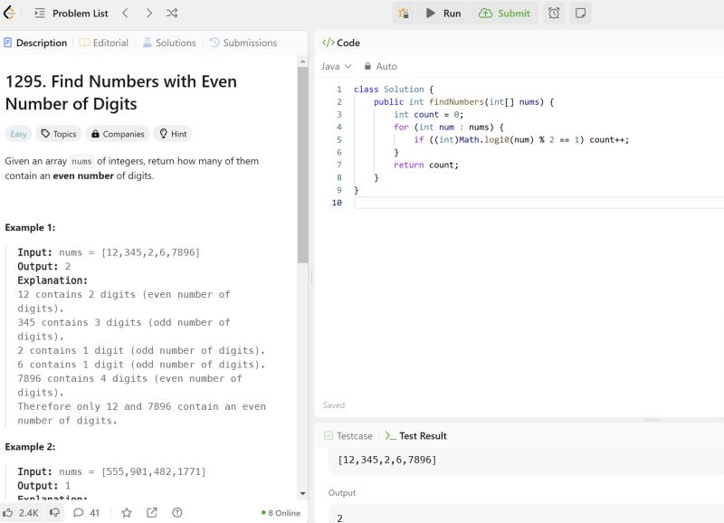
Task: Click the if statement on line 5
Action: tap(521, 140)
